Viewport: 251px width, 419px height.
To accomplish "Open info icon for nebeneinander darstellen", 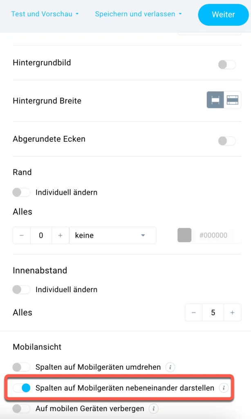I will pyautogui.click(x=224, y=388).
